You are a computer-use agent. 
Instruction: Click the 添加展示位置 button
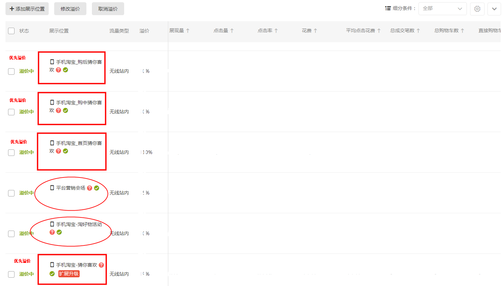point(27,9)
